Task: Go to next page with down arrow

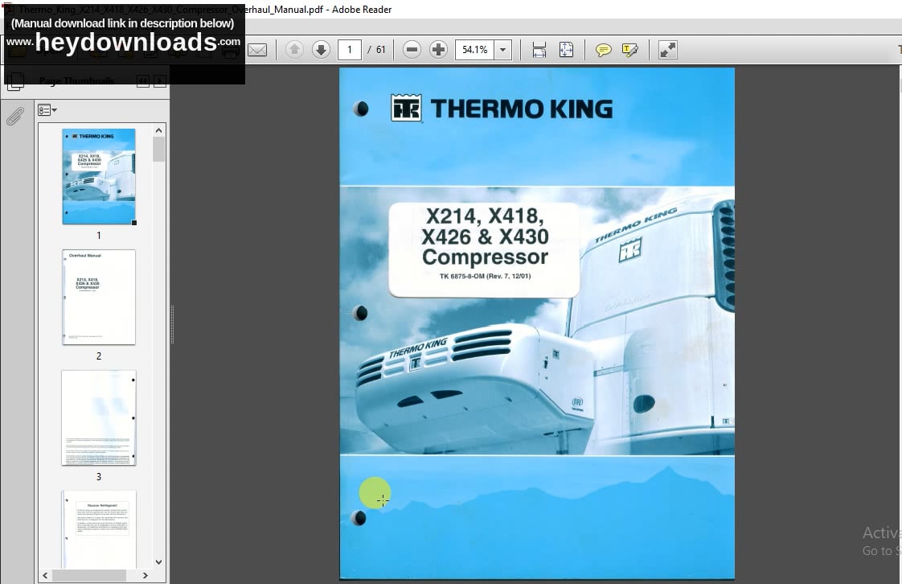Action: pos(321,50)
